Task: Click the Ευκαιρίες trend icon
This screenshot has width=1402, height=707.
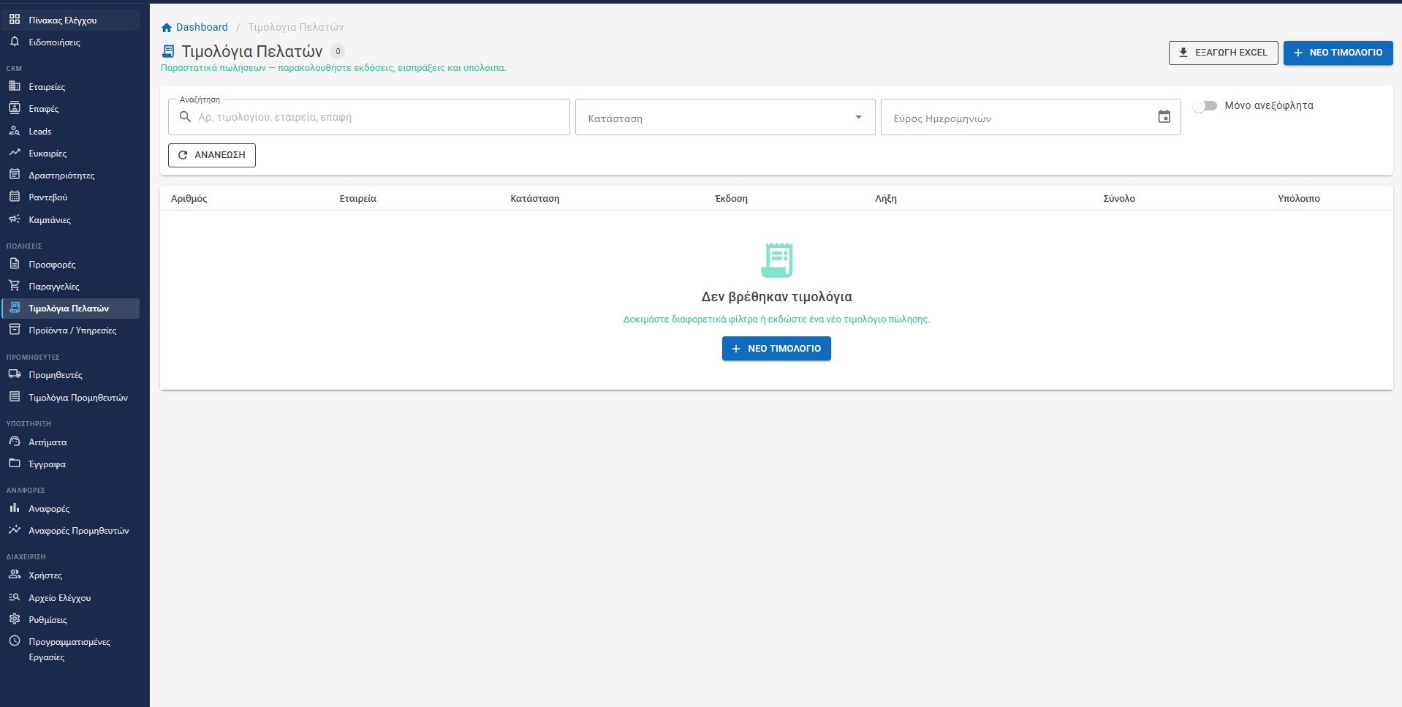Action: [x=15, y=153]
